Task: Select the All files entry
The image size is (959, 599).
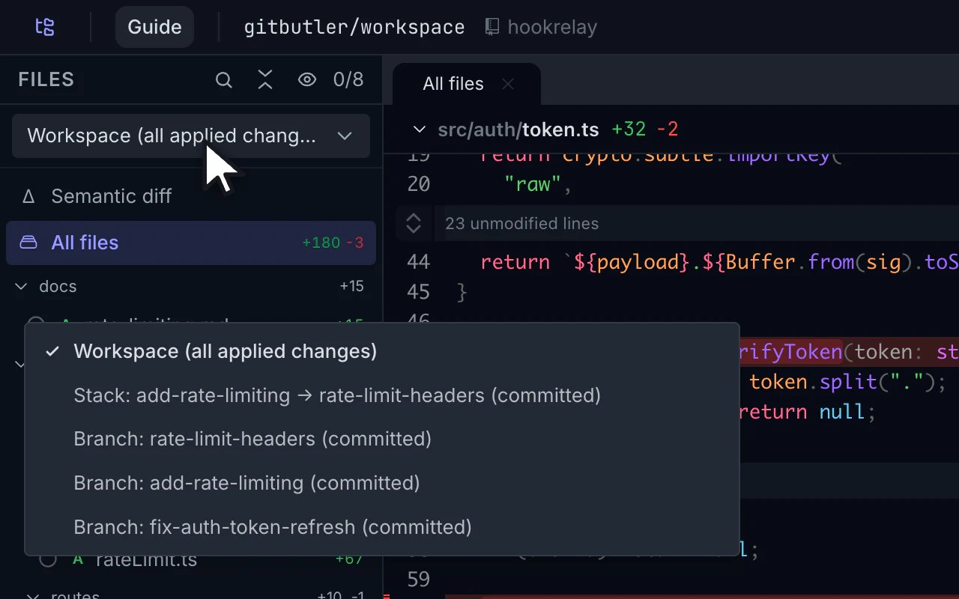Action: (x=191, y=243)
